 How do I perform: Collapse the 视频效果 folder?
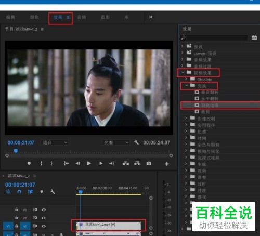183,72
